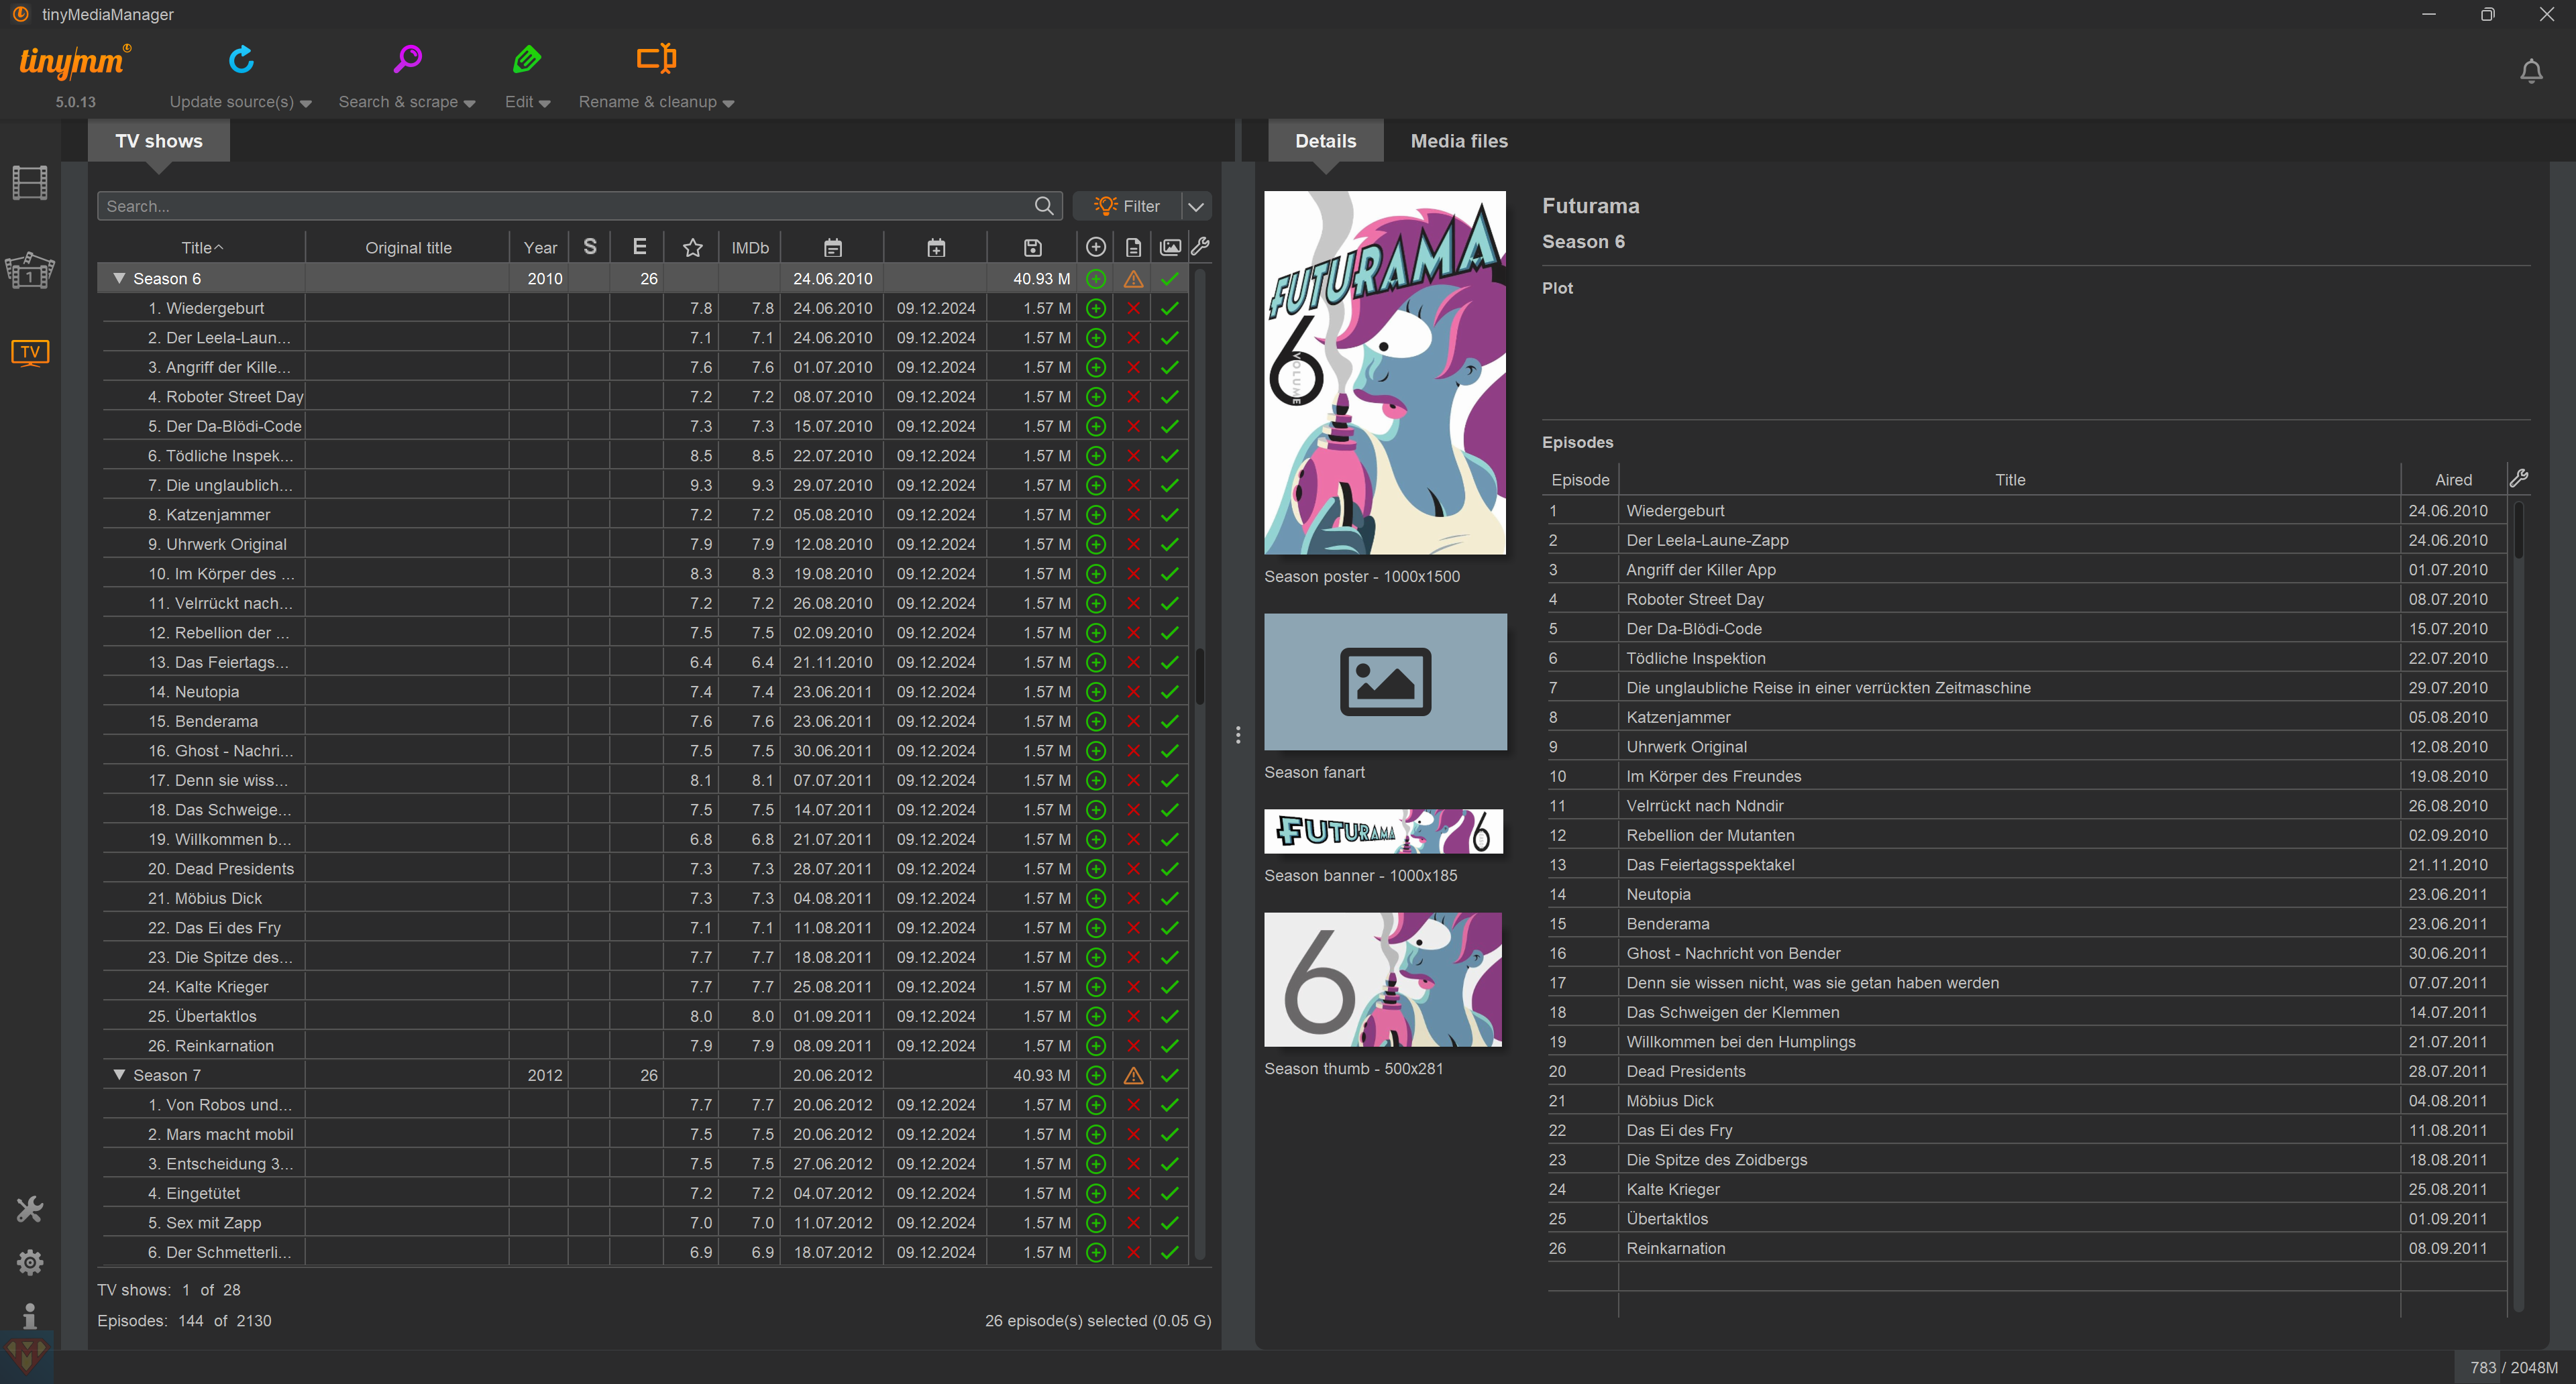Viewport: 2576px width, 1384px height.
Task: Click the Search & scrape magnifier icon
Action: [407, 60]
